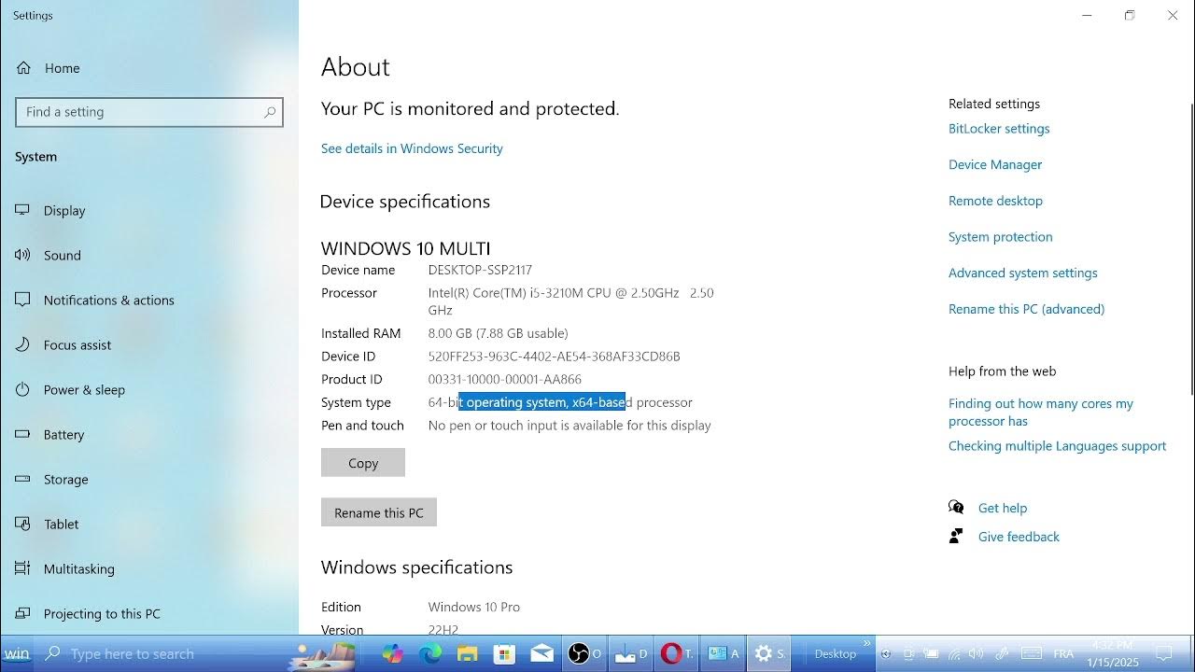Click the Settings gear taskbar button
1195x672 pixels.
769,653
